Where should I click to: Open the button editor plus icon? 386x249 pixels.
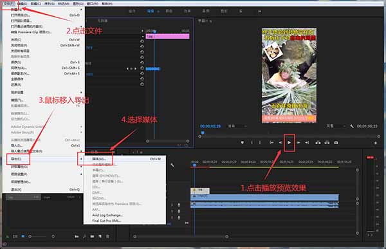376,143
